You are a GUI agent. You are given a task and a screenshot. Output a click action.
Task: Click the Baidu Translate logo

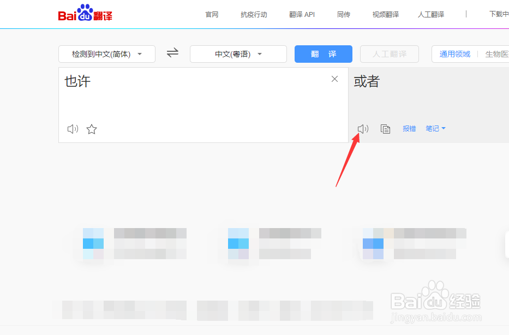tap(86, 14)
